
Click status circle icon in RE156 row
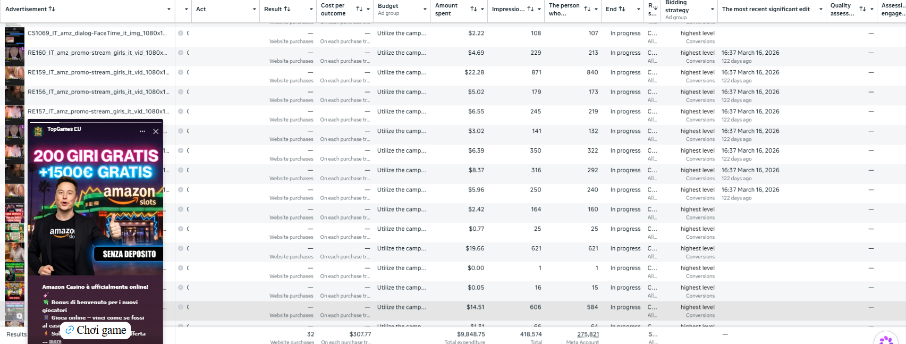point(181,92)
